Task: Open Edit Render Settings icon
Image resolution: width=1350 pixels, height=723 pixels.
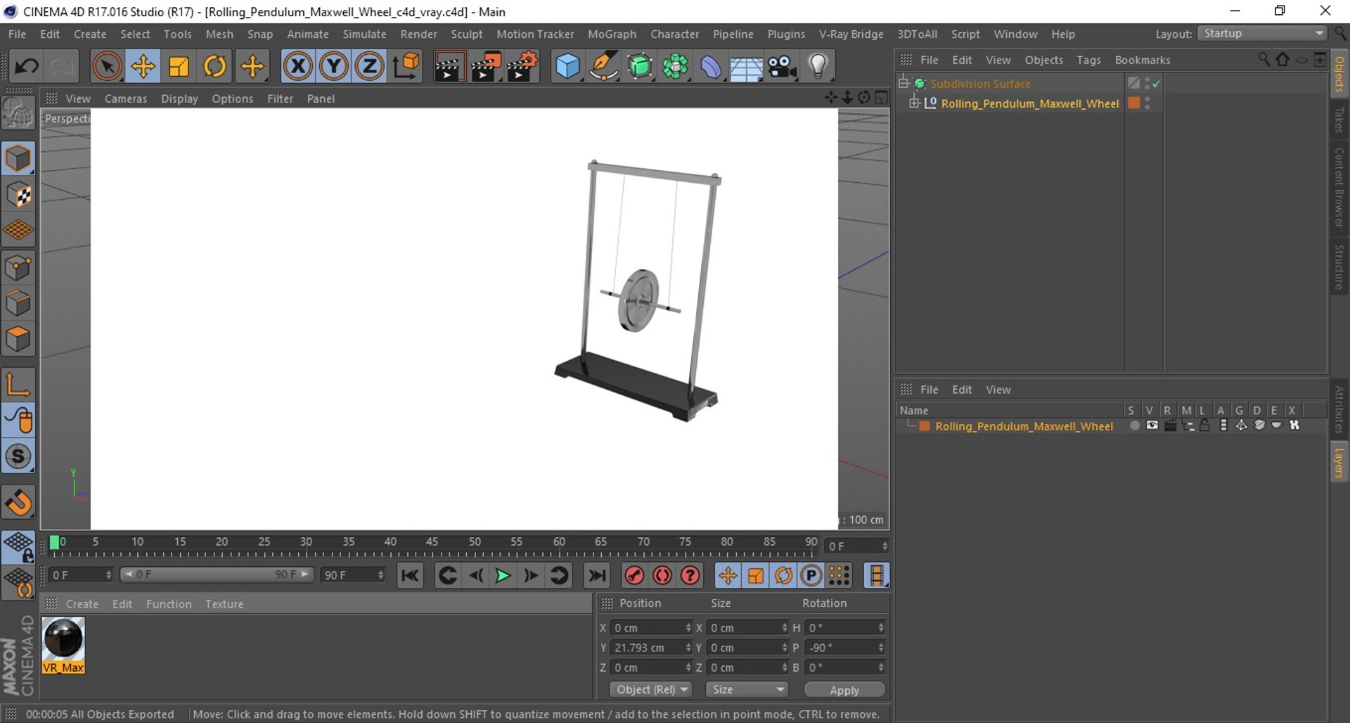Action: 522,67
